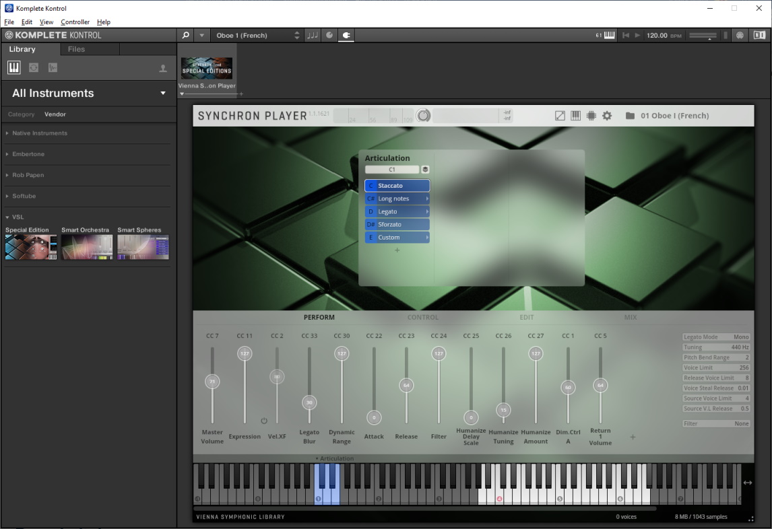The image size is (772, 529).
Task: Select the One-shots waveform browser icon
Action: click(53, 67)
